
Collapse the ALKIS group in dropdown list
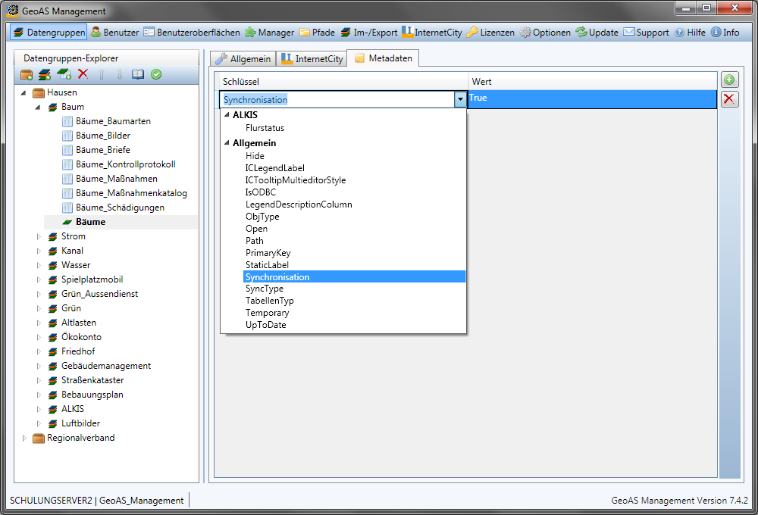(226, 115)
